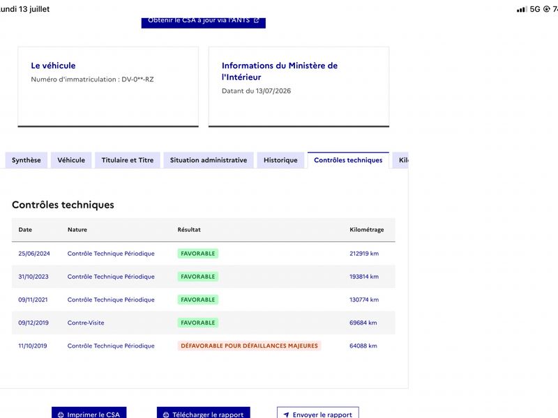Click Imprimer le CSA button
558x418 pixels.
coord(89,413)
